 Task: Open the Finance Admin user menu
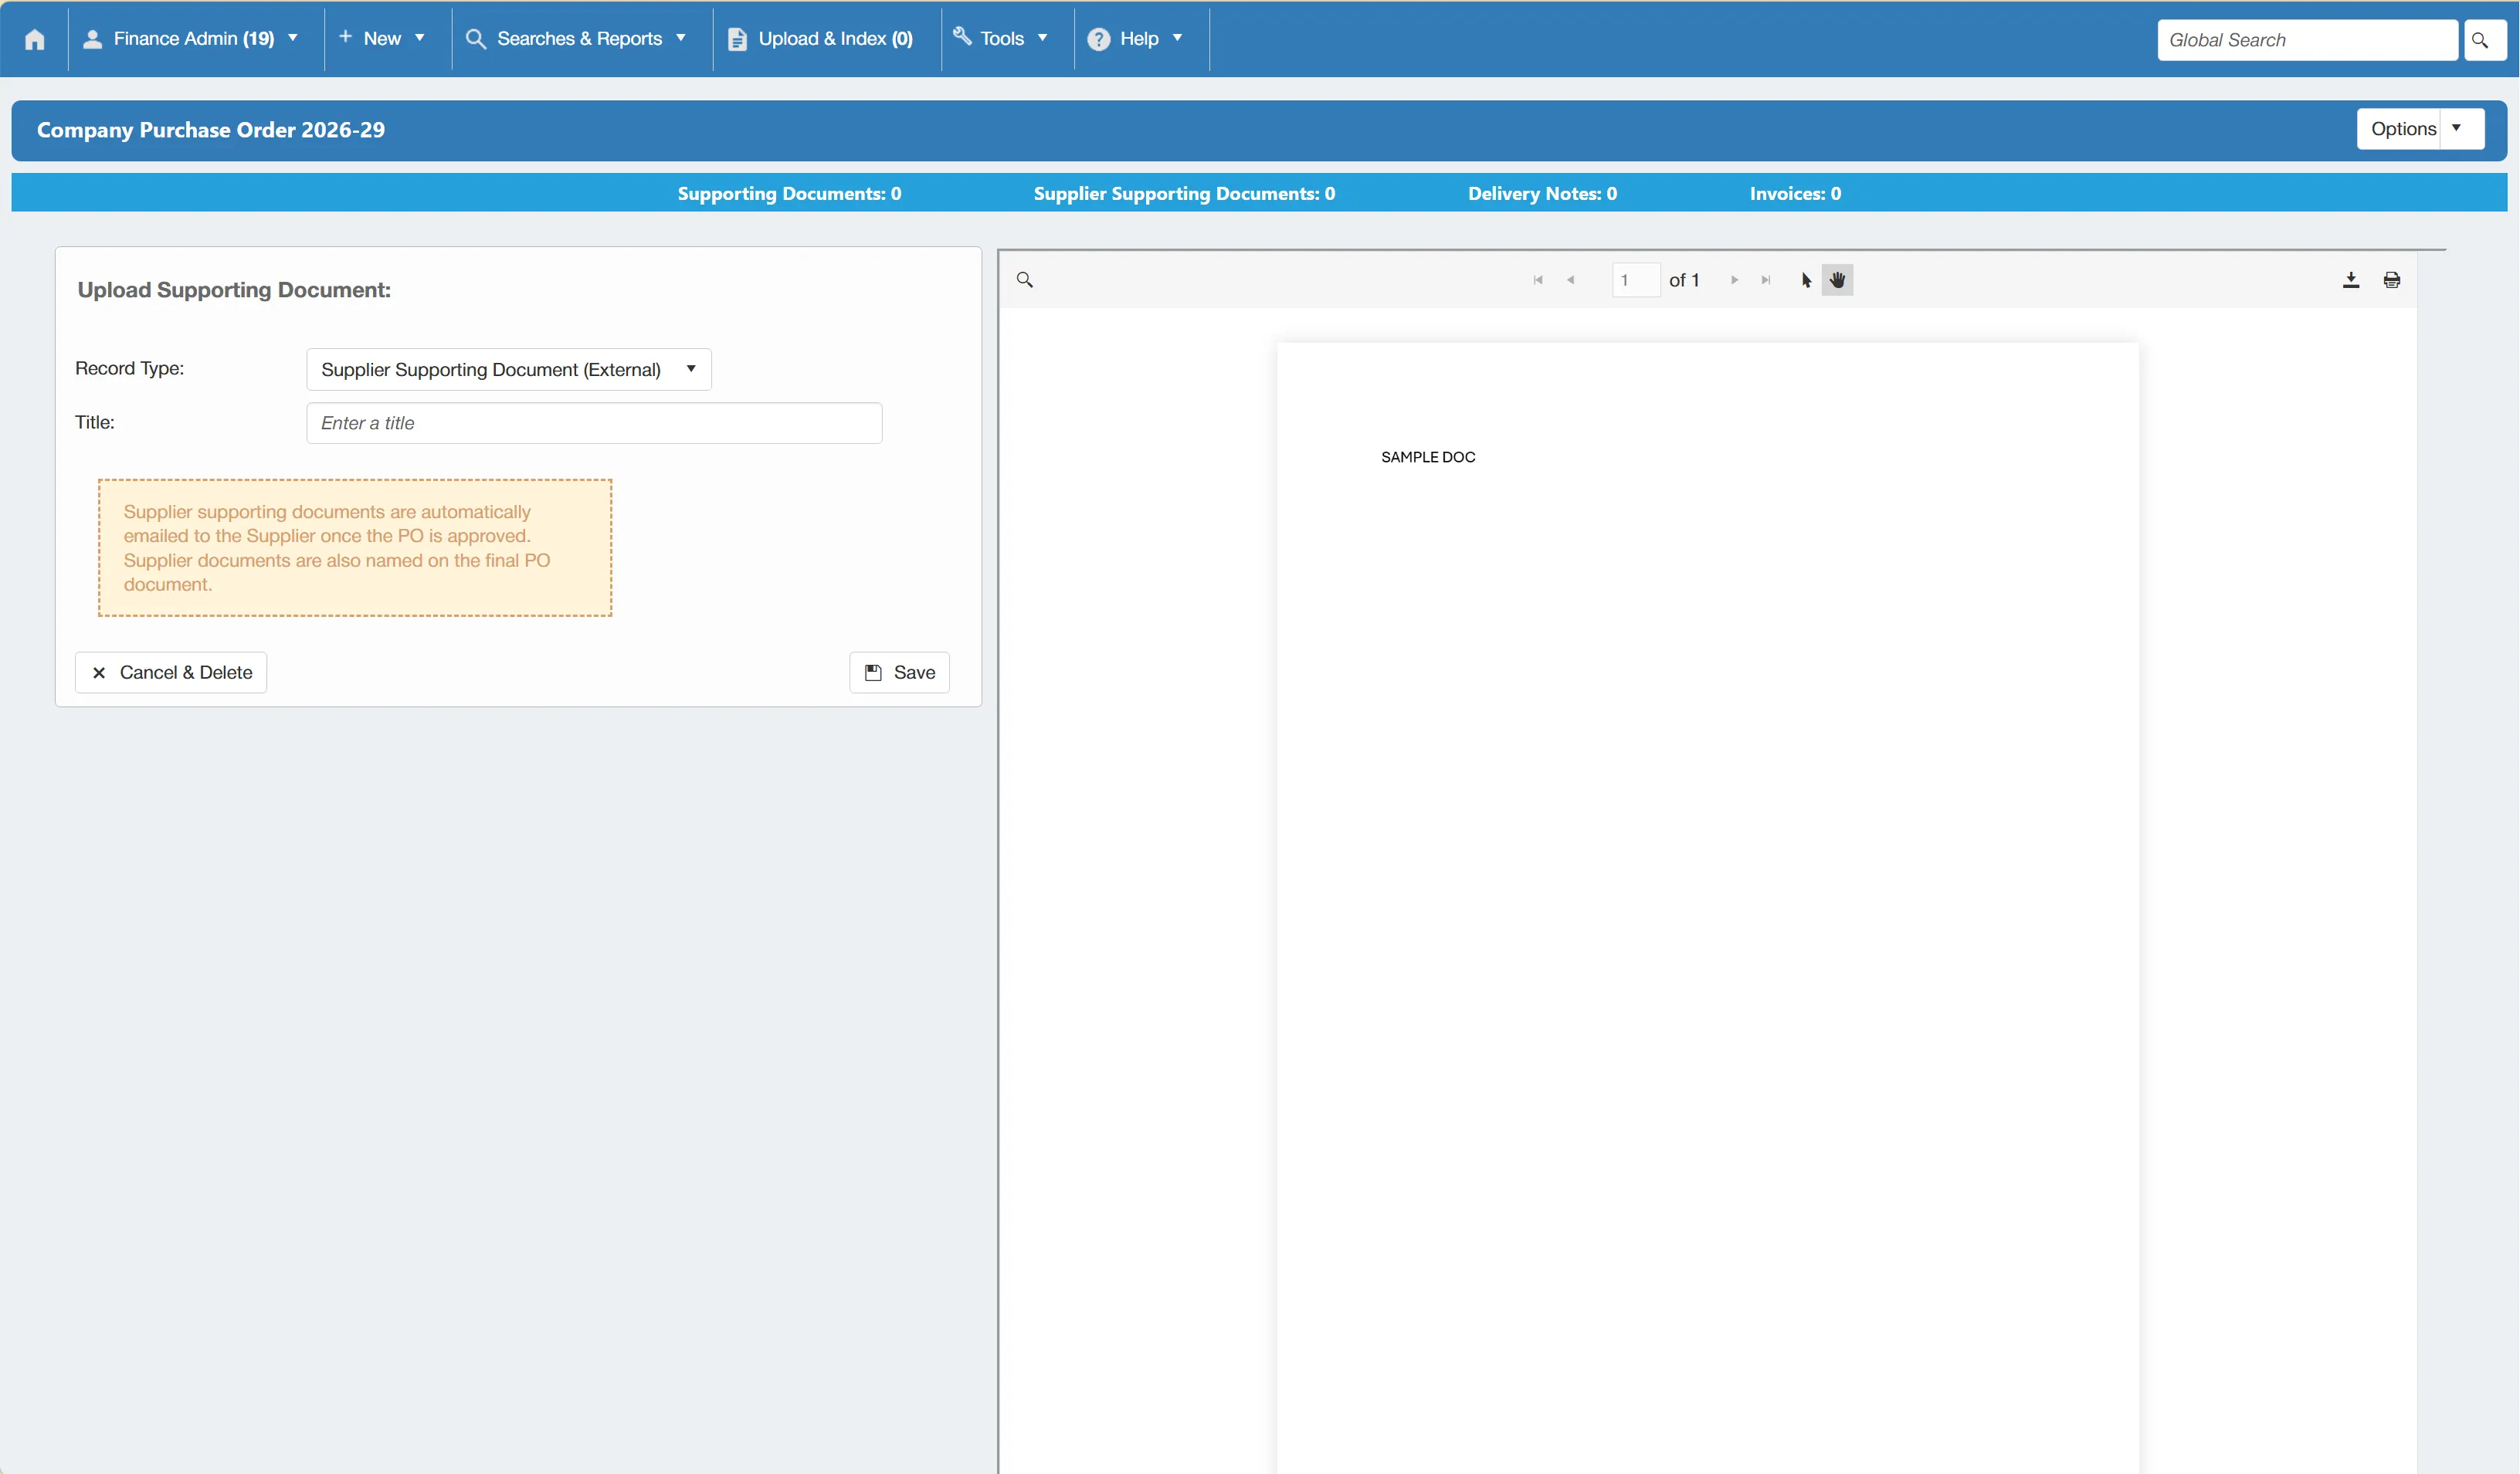[x=191, y=39]
